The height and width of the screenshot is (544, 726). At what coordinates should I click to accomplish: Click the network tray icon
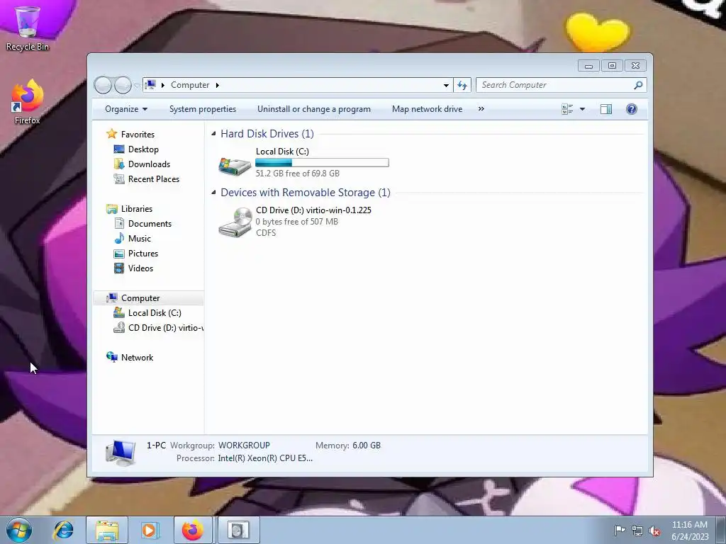pos(637,531)
